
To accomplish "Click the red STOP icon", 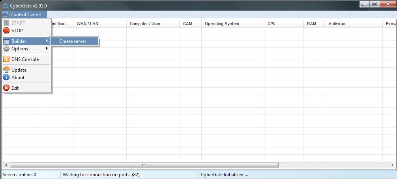I will click(x=6, y=31).
